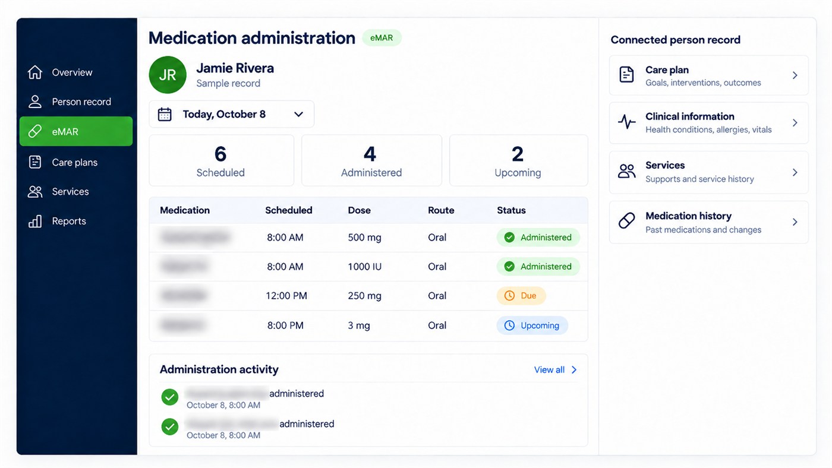
Task: Click the Clinical information pulse icon
Action: 626,122
